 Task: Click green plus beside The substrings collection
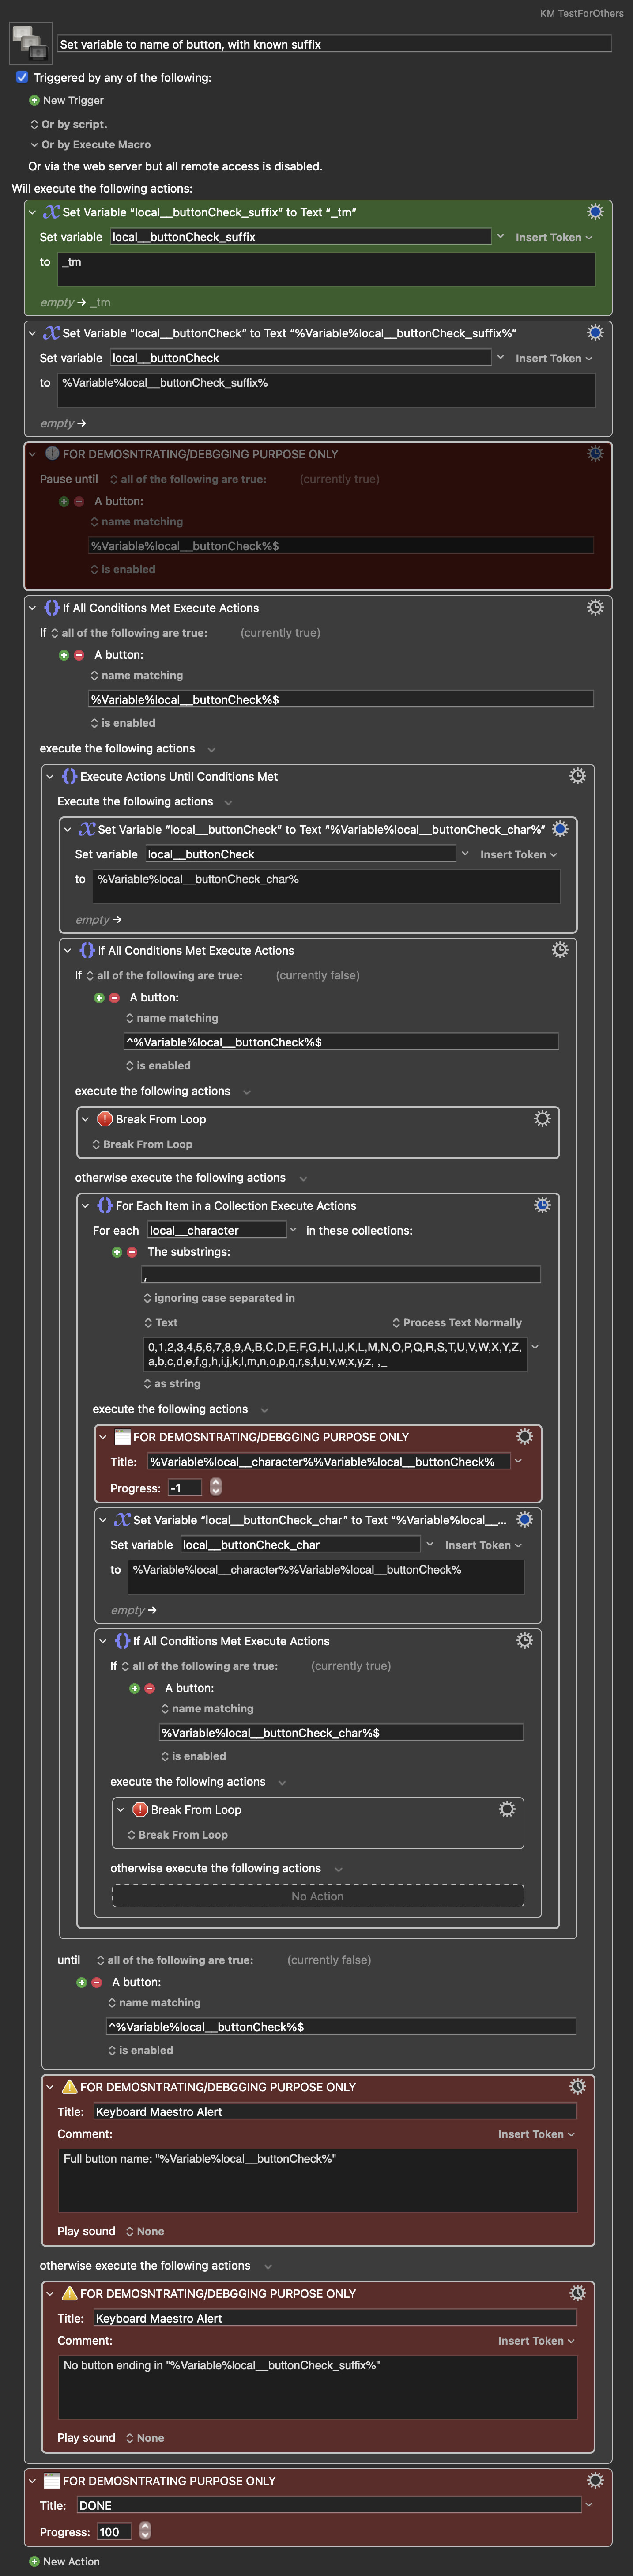pyautogui.click(x=117, y=1252)
